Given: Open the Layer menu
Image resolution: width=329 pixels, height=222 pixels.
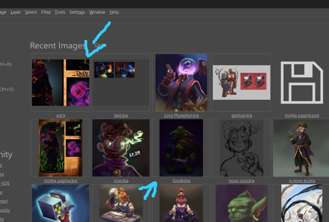Looking at the screenshot, I should click(x=16, y=12).
